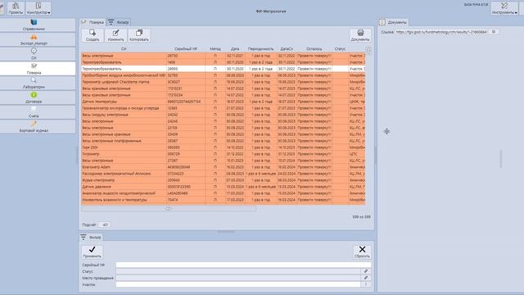Image resolution: width=524 pixels, height=295 pixels.
Task: Open Лаборатории in the sidebar
Action: (34, 83)
